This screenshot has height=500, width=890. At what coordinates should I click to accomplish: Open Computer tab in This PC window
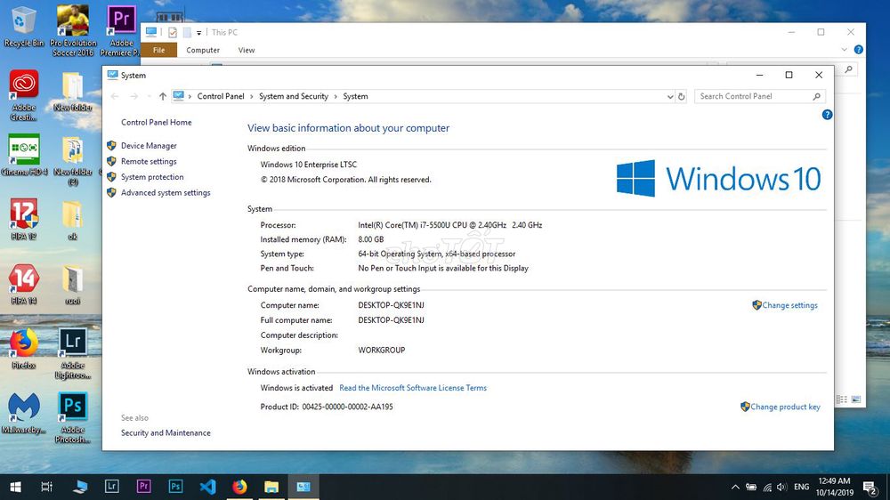[203, 50]
